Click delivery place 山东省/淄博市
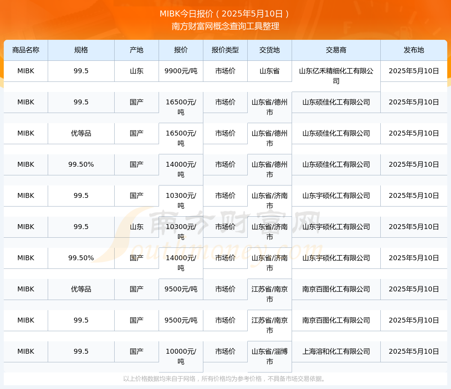451x389 pixels. coord(270,356)
